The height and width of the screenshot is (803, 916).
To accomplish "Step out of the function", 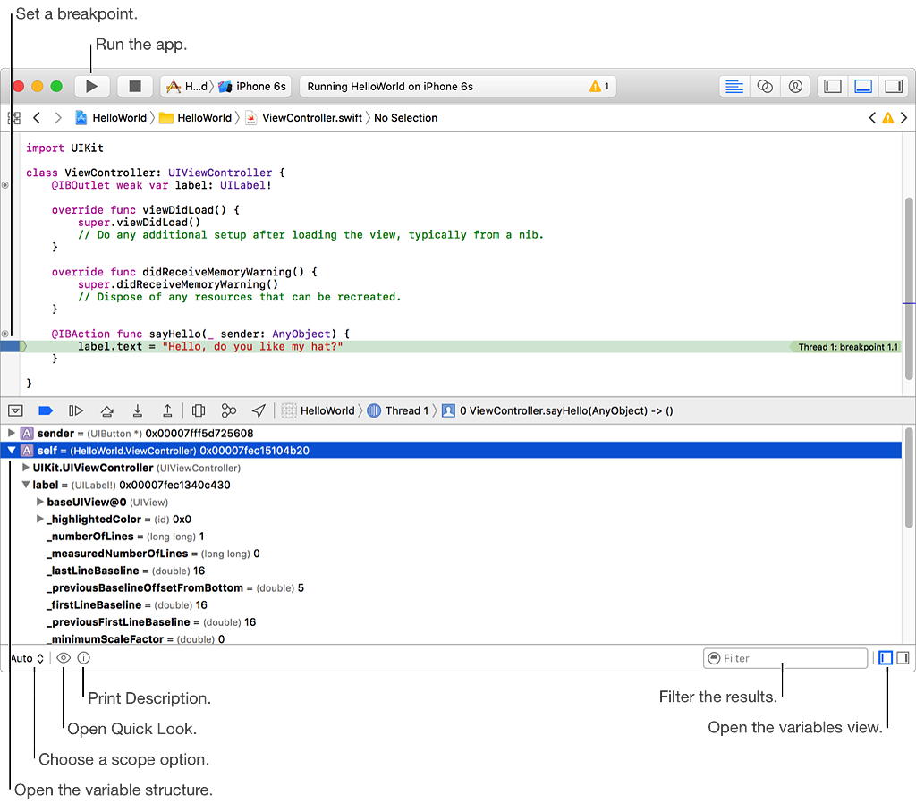I will click(167, 411).
